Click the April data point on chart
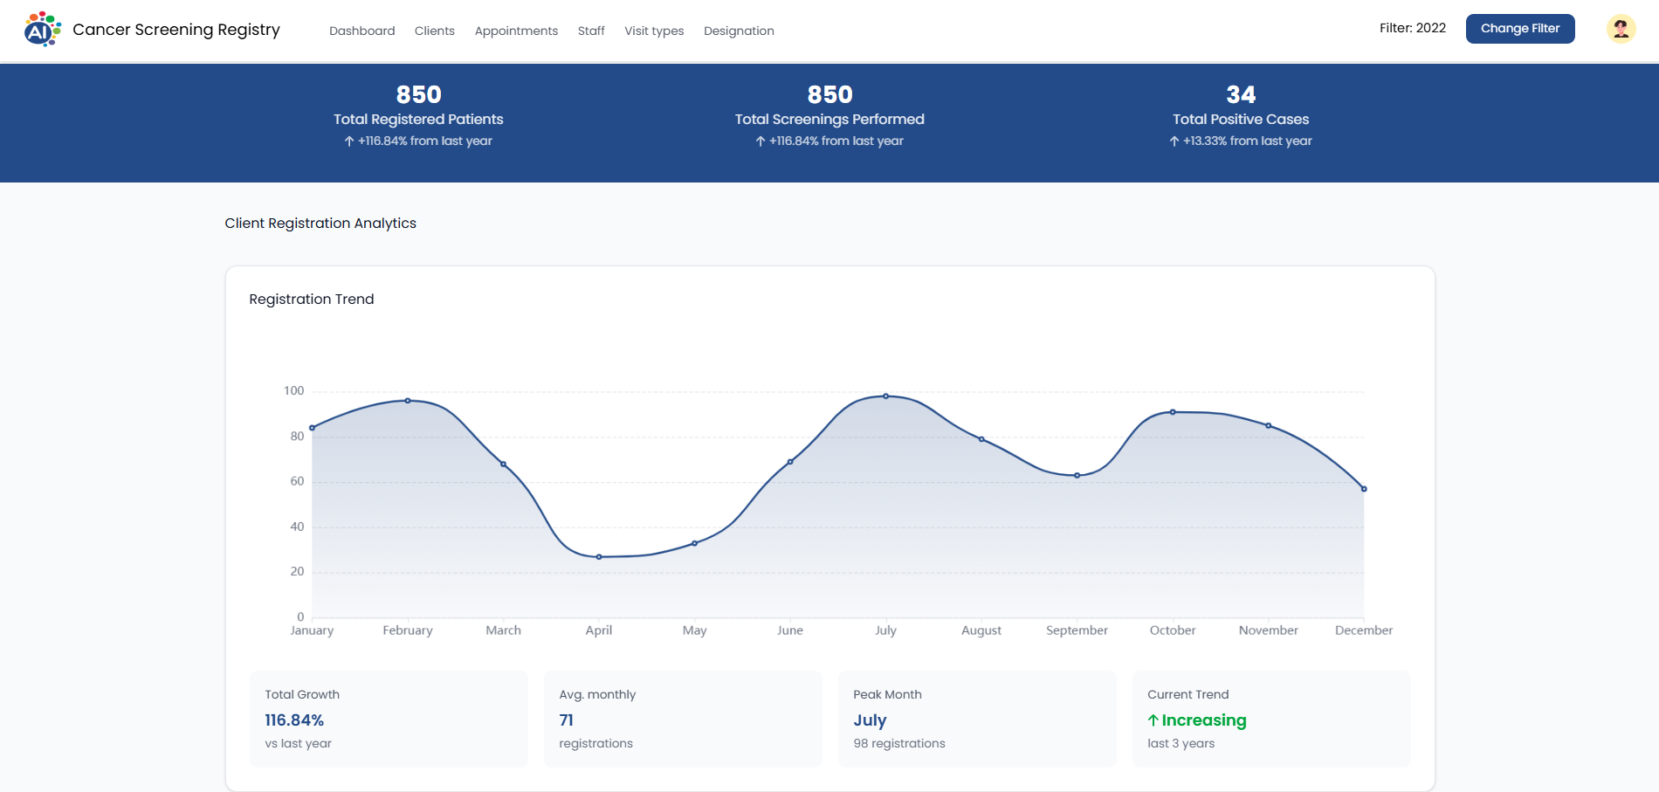 [599, 557]
